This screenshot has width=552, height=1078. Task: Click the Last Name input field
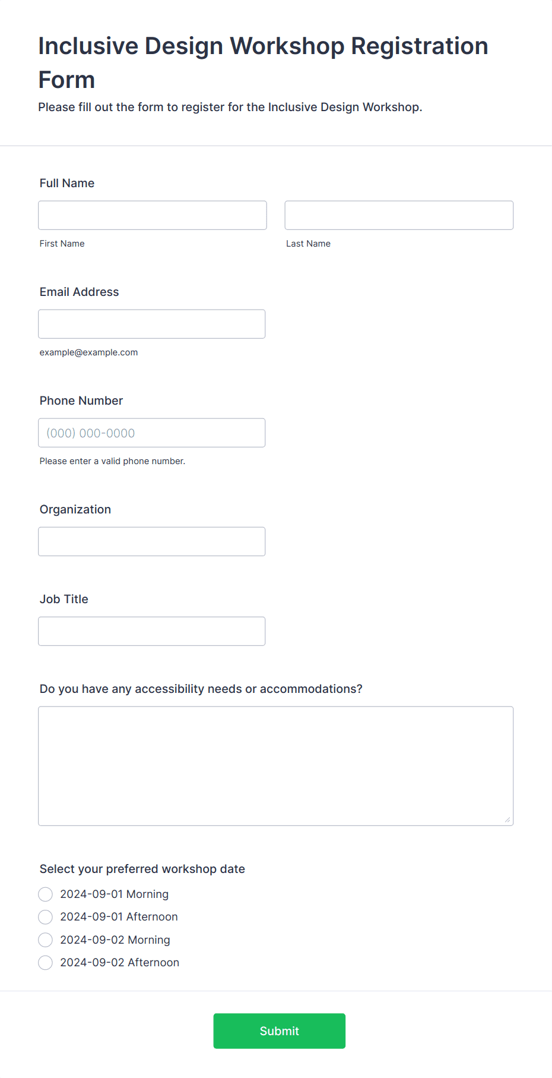click(x=399, y=215)
